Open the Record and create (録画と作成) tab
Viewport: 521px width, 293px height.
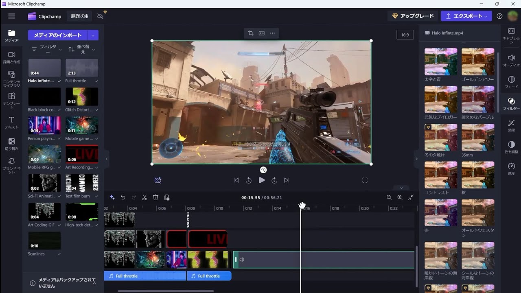coord(11,57)
